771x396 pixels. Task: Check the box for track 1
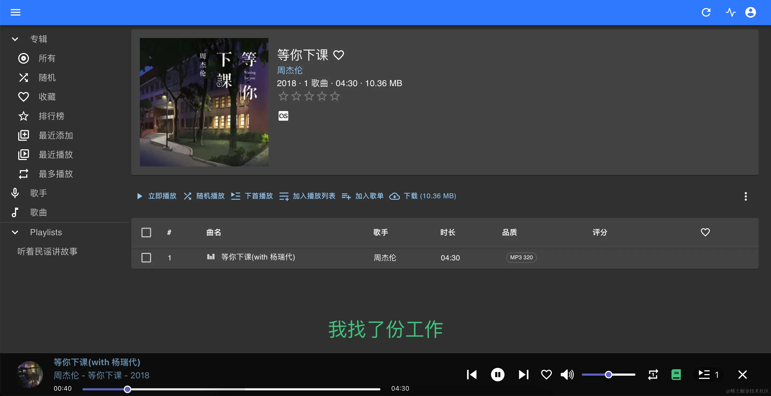[146, 258]
